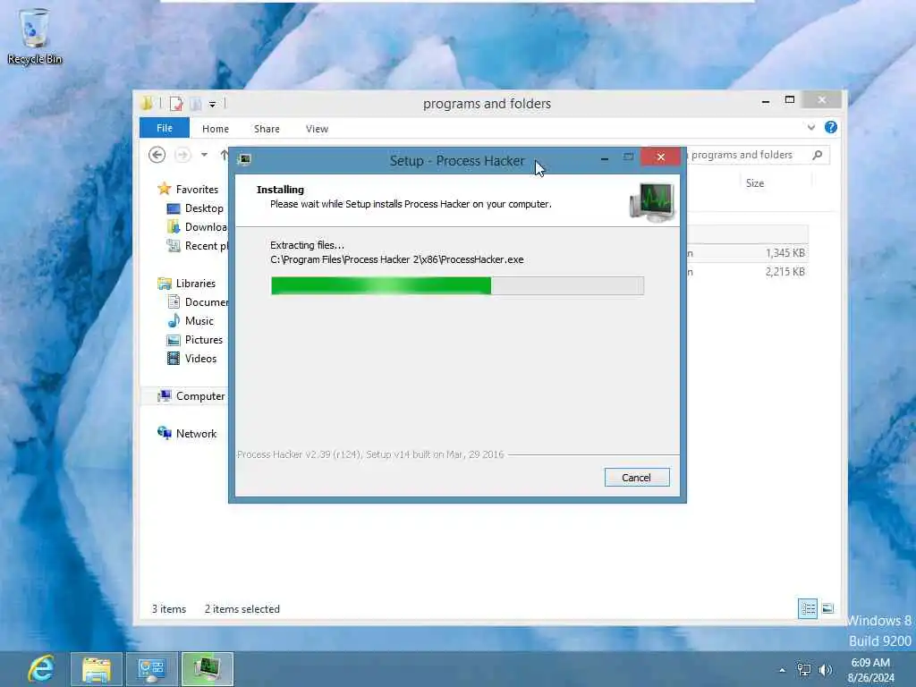Image resolution: width=916 pixels, height=687 pixels.
Task: Switch to details view icon
Action: point(808,608)
